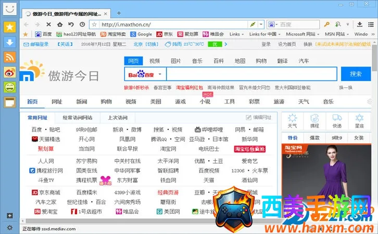This screenshot has height=234, width=378.
Task: Stop loading the current page
Action: [48, 24]
